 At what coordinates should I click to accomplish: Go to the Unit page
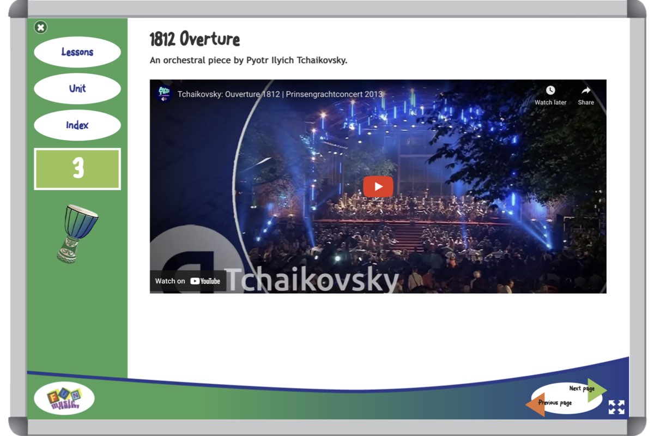point(77,88)
